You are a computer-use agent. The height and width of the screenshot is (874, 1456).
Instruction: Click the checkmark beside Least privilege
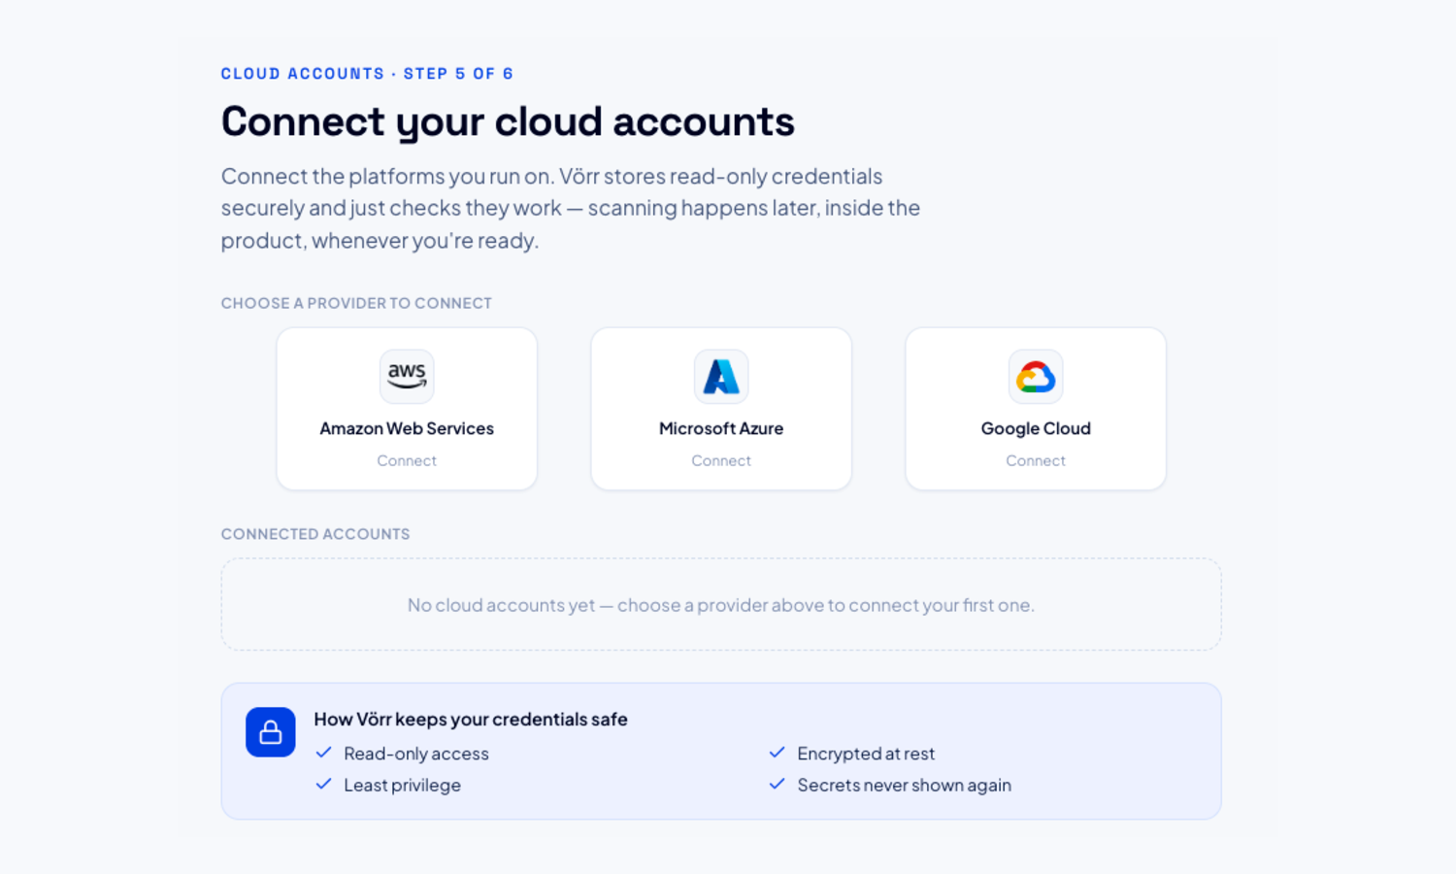(x=324, y=784)
